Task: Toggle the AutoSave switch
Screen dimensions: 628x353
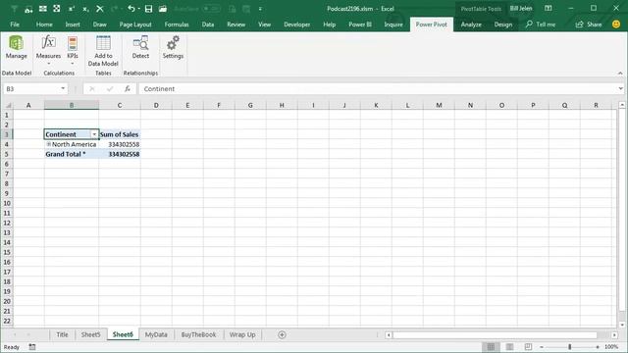Action: pos(211,9)
